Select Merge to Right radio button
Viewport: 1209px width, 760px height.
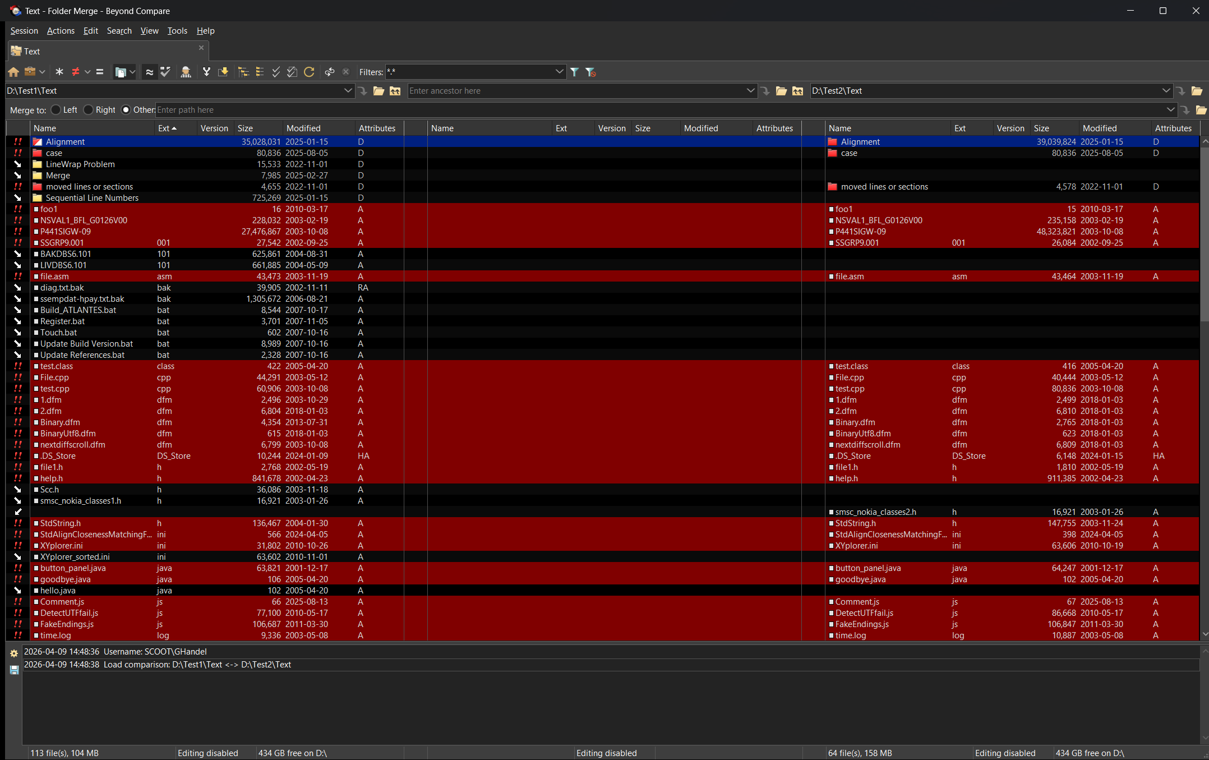click(88, 110)
